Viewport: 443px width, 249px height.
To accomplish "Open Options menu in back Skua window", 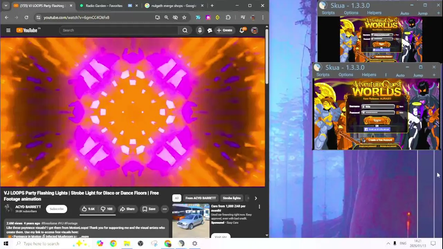I will point(351,13).
